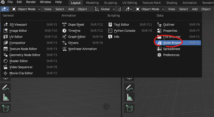Open left viewport Object menu
The height and width of the screenshot is (117, 214).
tap(82, 9)
